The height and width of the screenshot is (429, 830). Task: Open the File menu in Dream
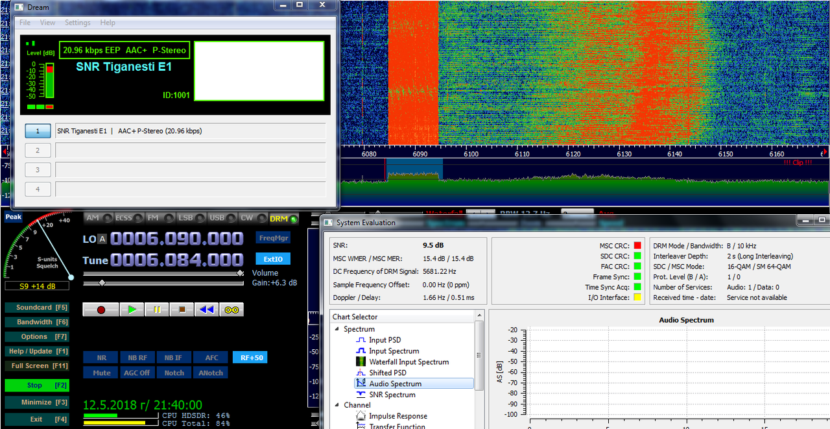25,23
